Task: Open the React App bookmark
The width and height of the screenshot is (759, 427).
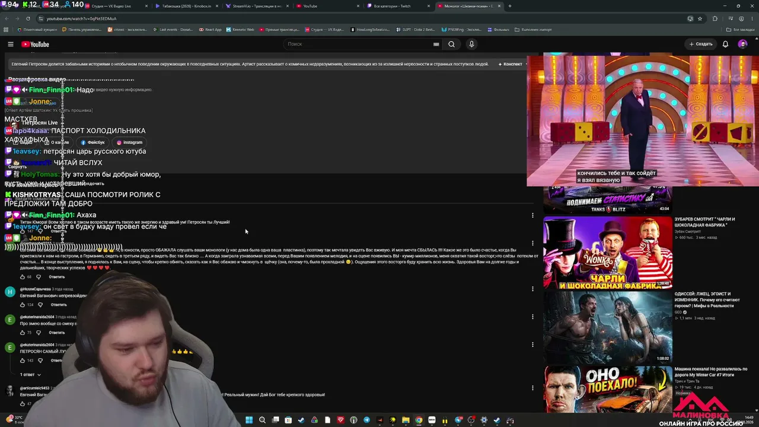Action: pyautogui.click(x=211, y=30)
